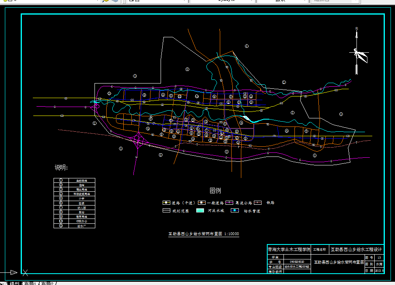This screenshot has width=395, height=285.
Task: Click circled number in the 生态绿地 row
Action: pyautogui.click(x=61, y=180)
